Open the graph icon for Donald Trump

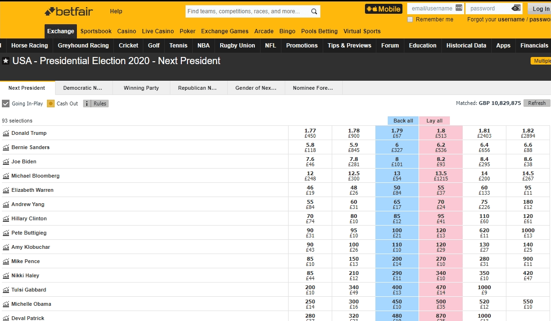(x=6, y=133)
